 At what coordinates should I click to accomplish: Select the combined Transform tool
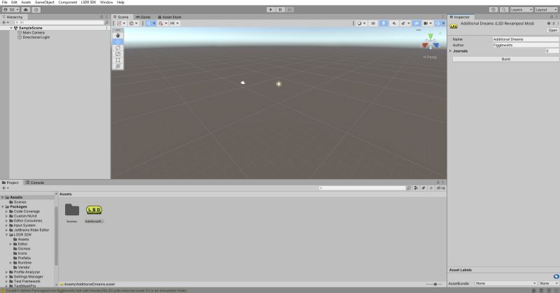pos(118,66)
